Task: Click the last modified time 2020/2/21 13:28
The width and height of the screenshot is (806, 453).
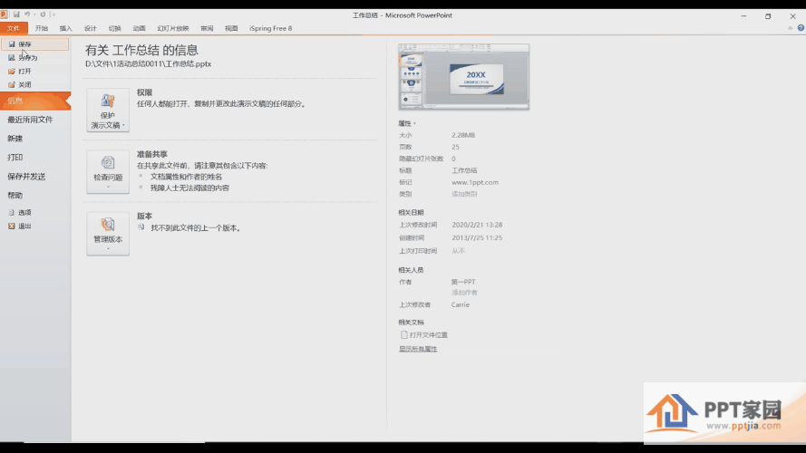Action: point(477,225)
